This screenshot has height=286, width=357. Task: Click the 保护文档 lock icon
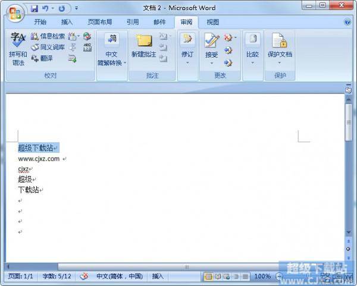tap(280, 40)
